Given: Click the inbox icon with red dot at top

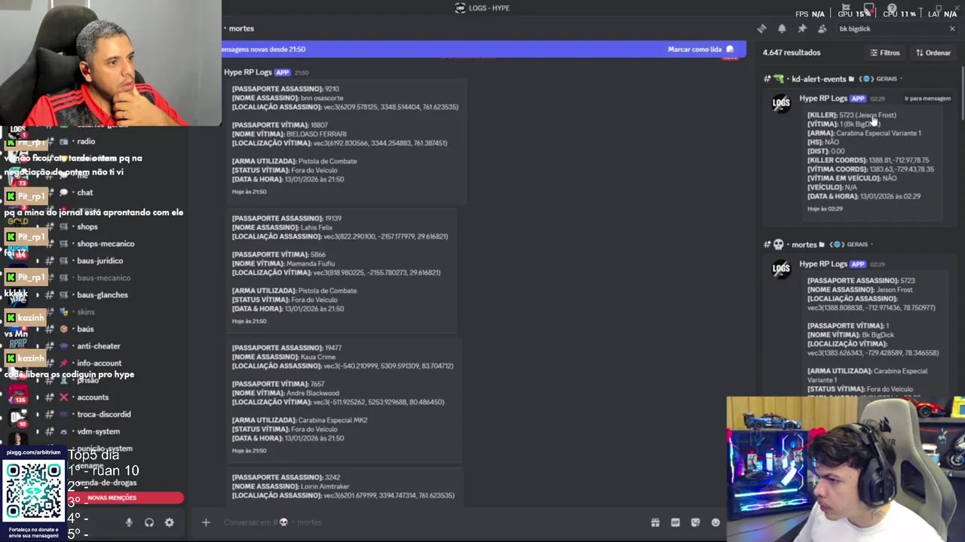Looking at the screenshot, I should (869, 8).
